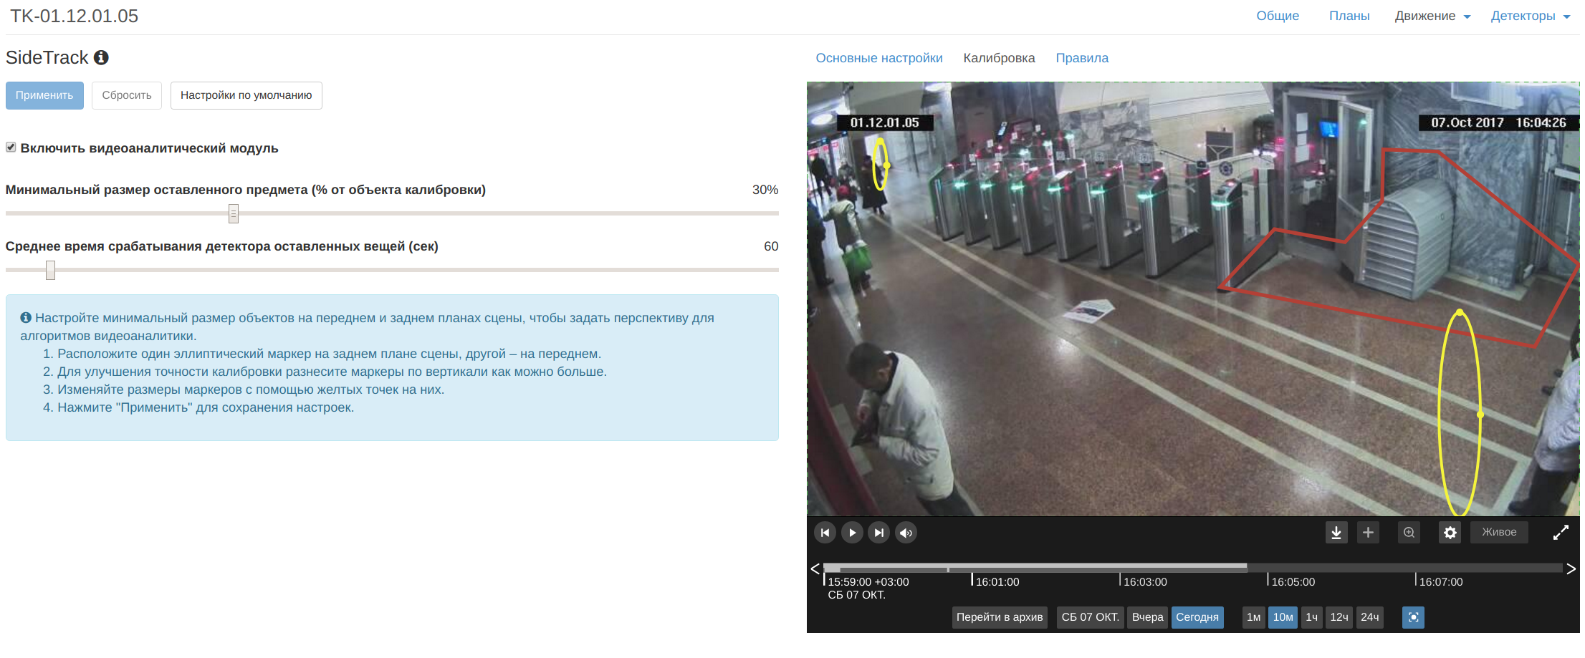Toggle the sound speaker icon
The image size is (1585, 658).
point(906,533)
